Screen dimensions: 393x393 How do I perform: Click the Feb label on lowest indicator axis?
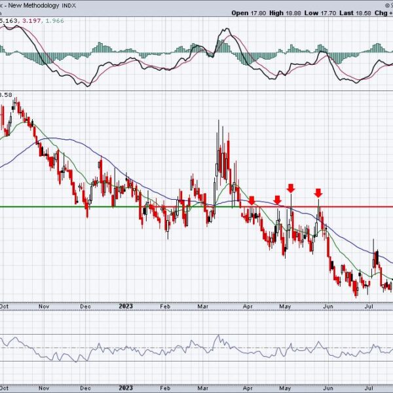165,388
